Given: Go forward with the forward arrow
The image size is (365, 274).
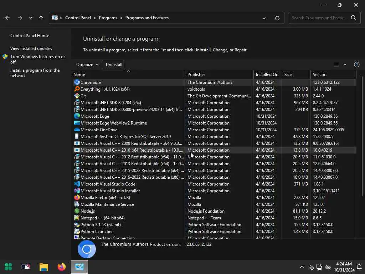Looking at the screenshot, I should [x=20, y=18].
